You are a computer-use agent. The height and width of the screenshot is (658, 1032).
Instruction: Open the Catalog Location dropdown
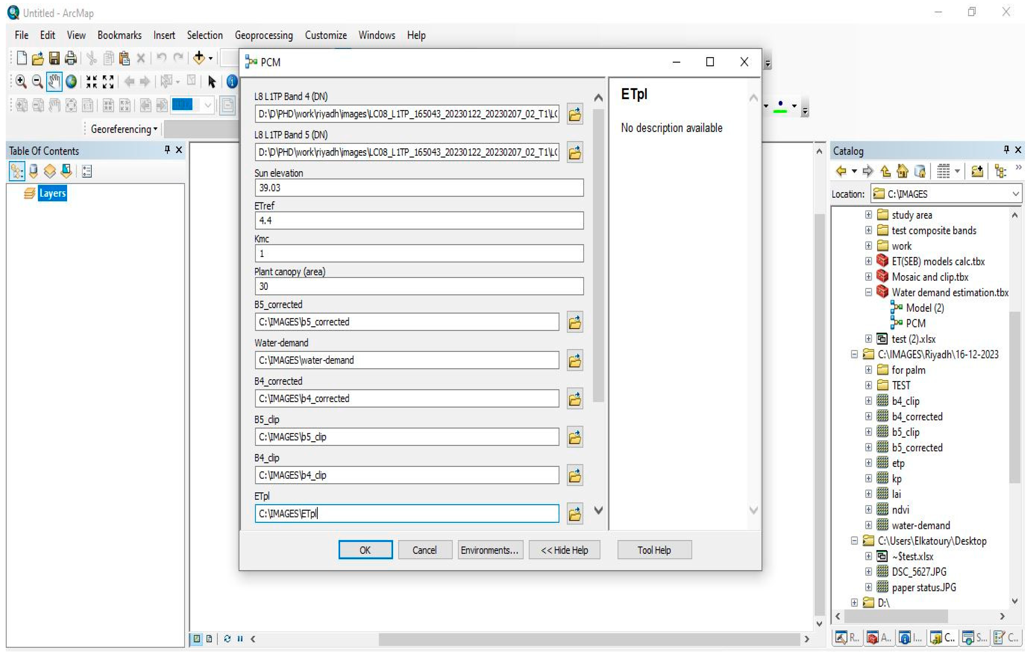(x=1015, y=194)
